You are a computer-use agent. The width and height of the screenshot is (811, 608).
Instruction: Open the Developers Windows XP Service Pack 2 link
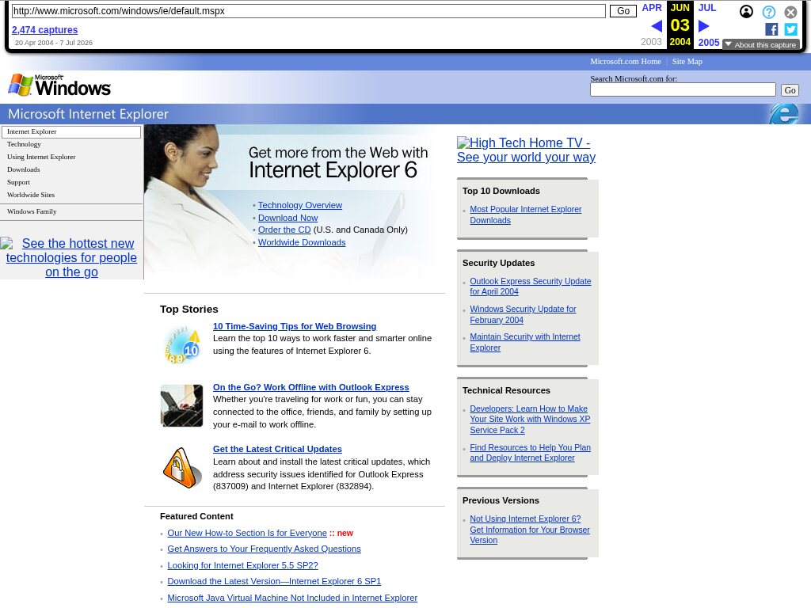tap(530, 420)
